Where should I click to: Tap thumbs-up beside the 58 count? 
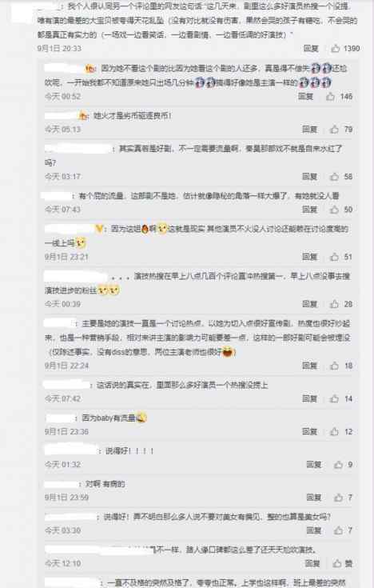pyautogui.click(x=334, y=177)
